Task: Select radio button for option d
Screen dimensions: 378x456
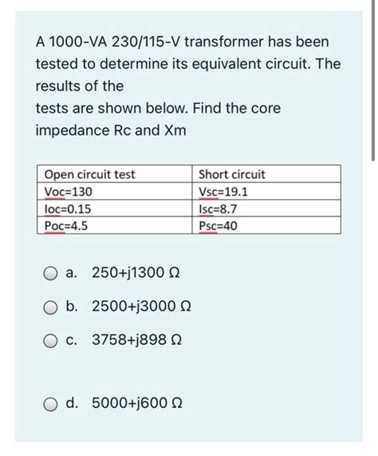Action: pos(50,404)
